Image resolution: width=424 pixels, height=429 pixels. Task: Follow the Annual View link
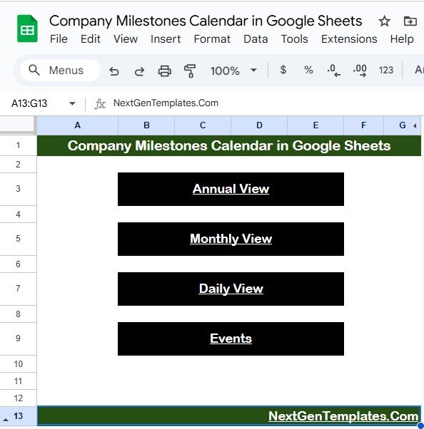[231, 189]
